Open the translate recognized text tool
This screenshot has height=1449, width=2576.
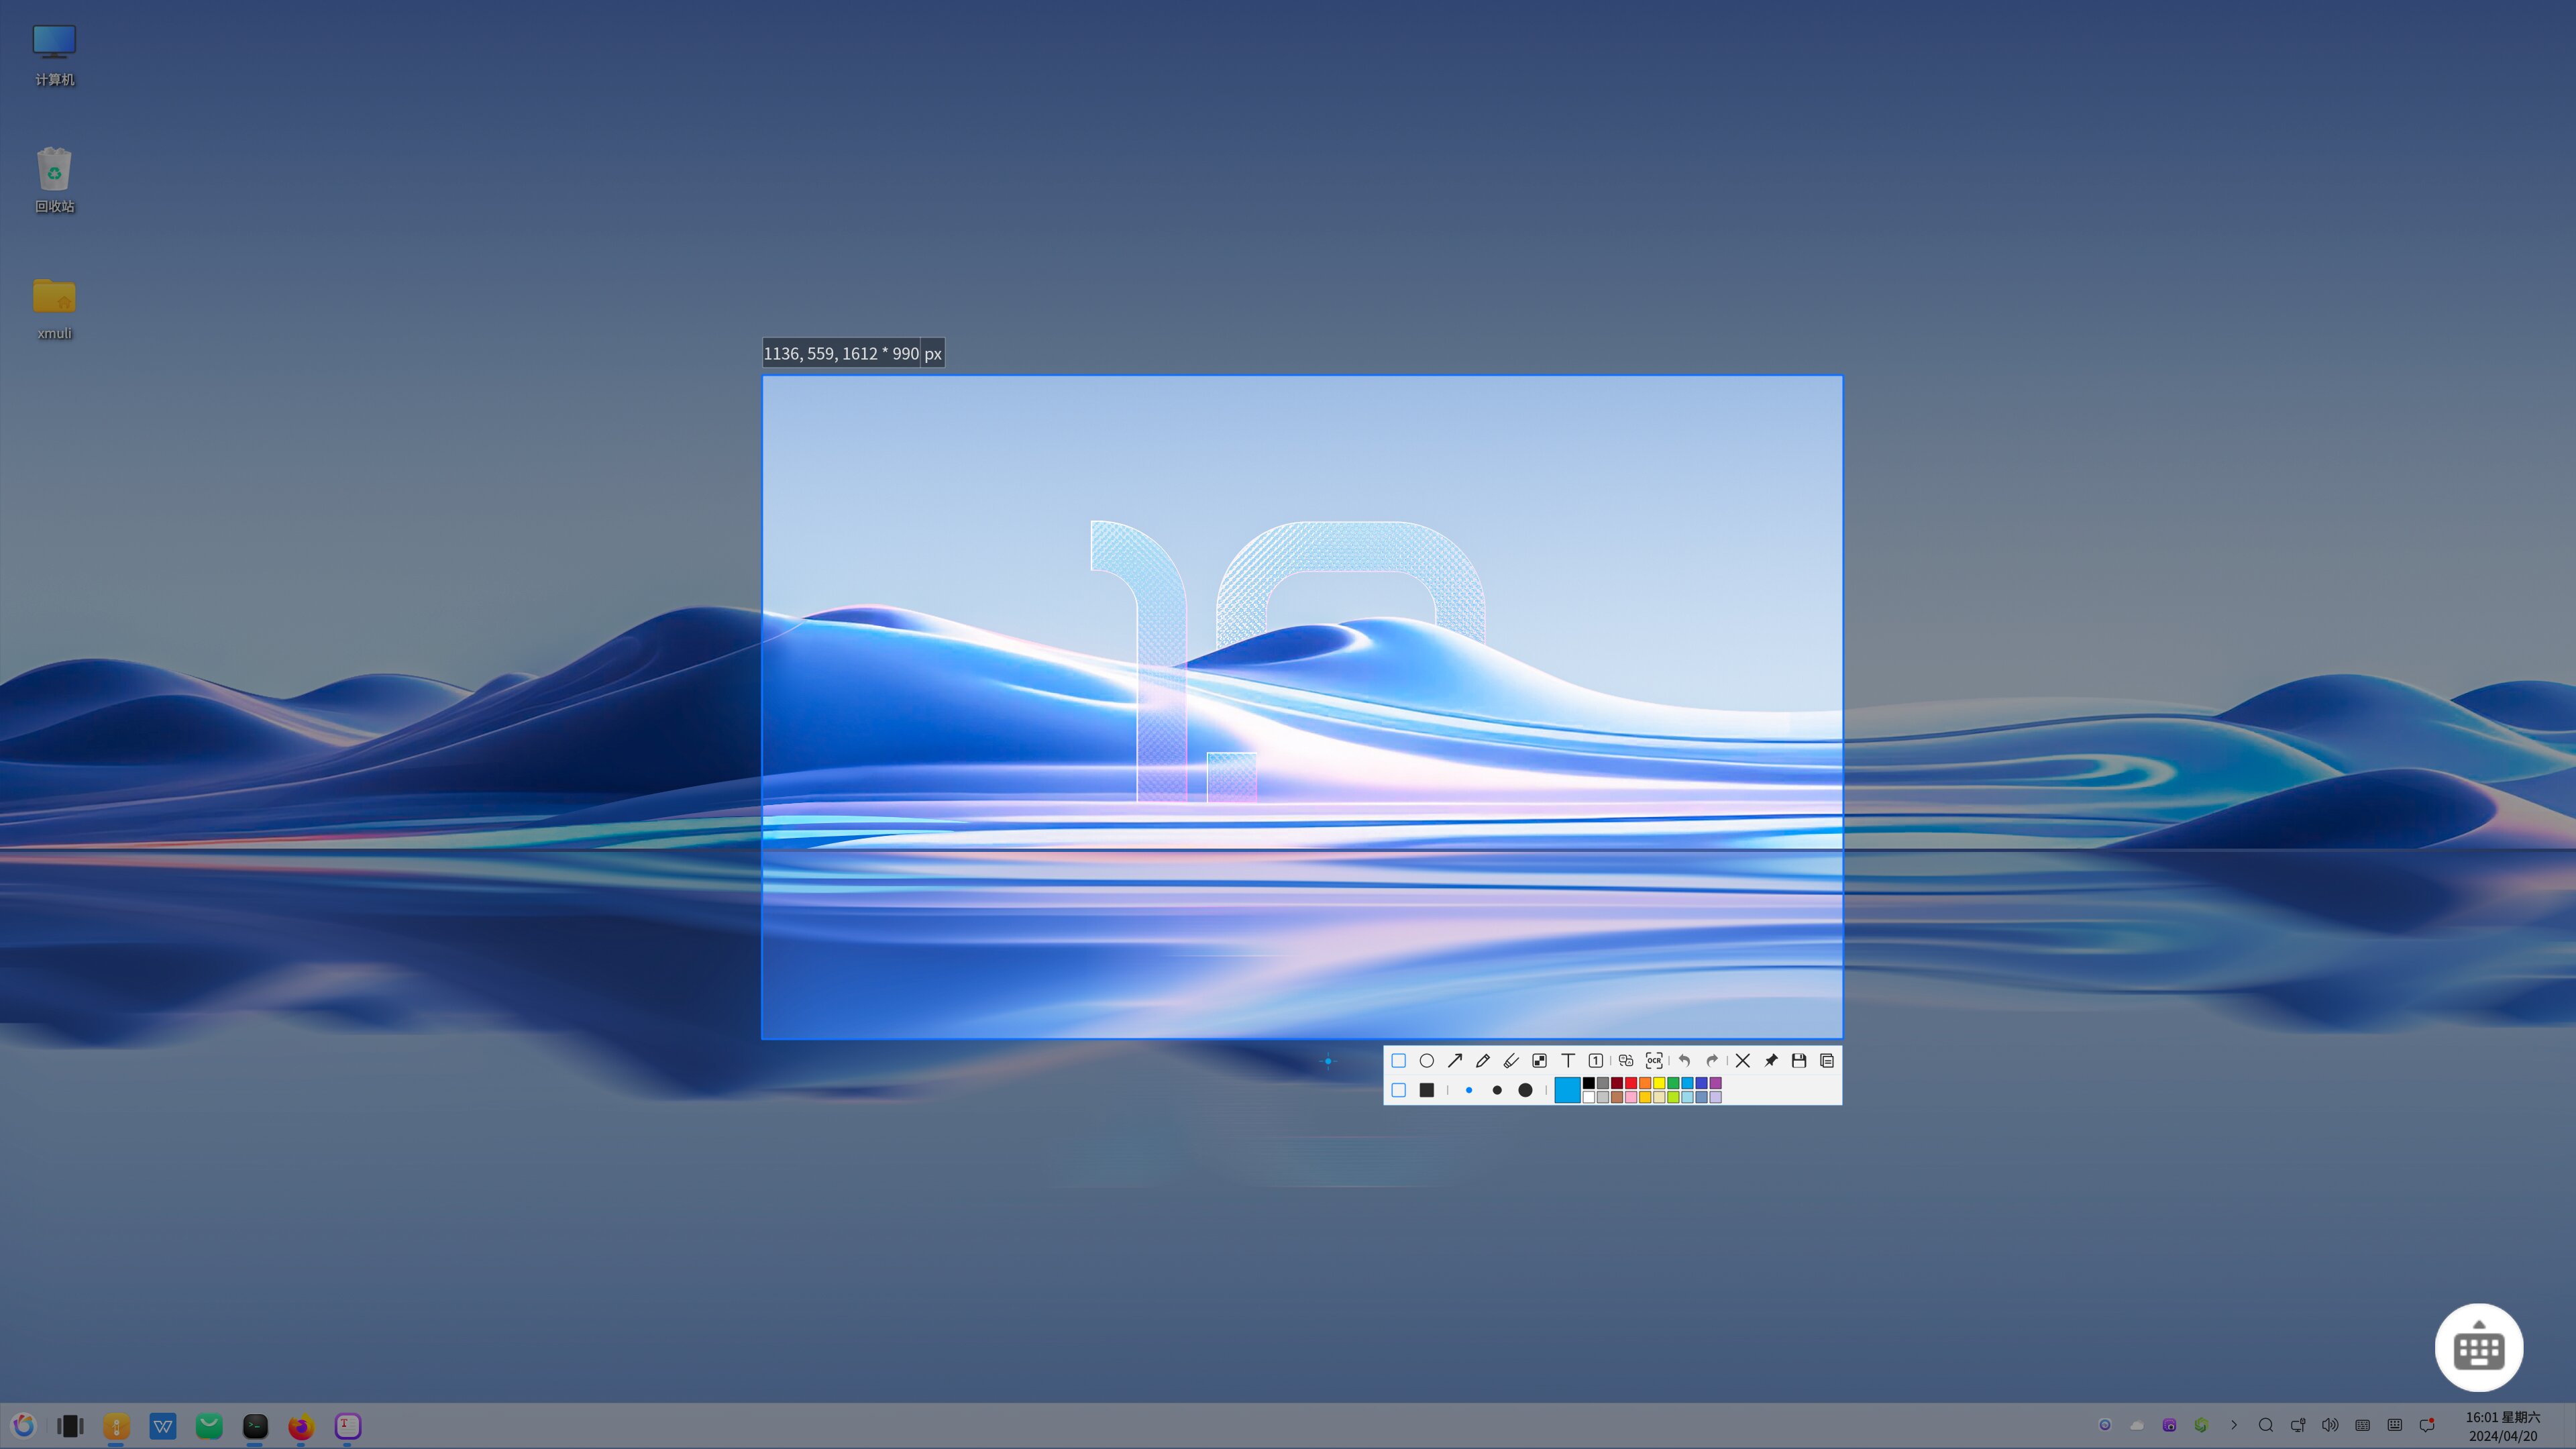coord(1626,1061)
